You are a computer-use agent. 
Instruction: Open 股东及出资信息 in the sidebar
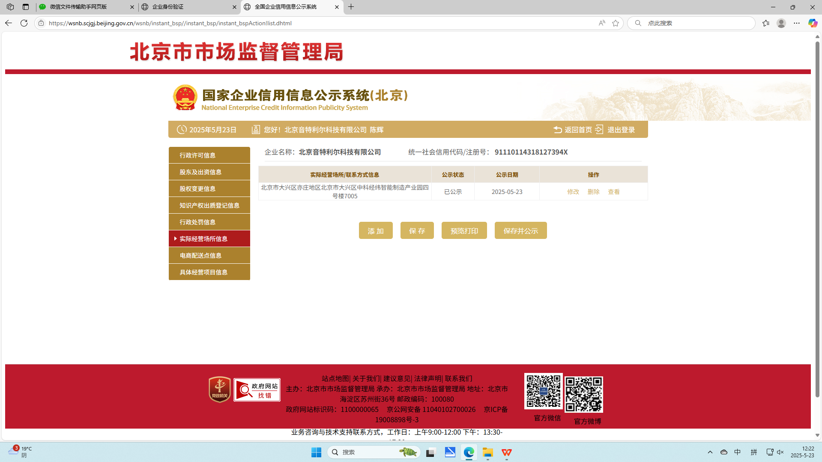pyautogui.click(x=209, y=172)
